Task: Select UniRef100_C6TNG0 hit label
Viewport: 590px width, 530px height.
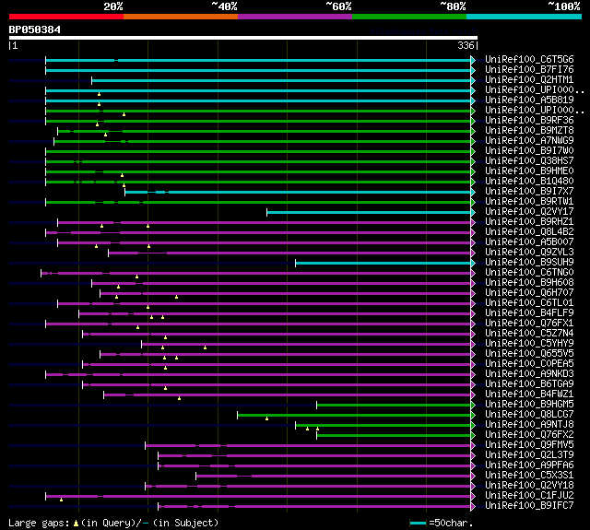Action: click(529, 273)
